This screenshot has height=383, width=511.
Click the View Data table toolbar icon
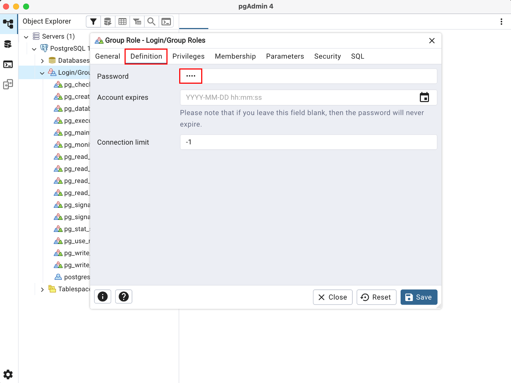coord(122,22)
